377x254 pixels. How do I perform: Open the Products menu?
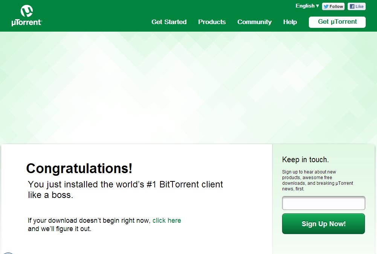pos(212,22)
